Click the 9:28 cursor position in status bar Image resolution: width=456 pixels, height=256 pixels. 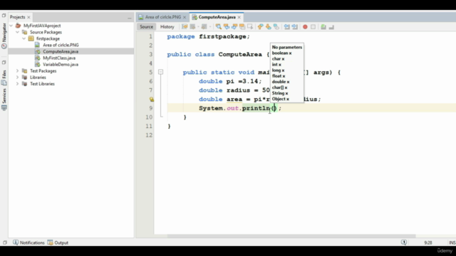[x=427, y=242]
